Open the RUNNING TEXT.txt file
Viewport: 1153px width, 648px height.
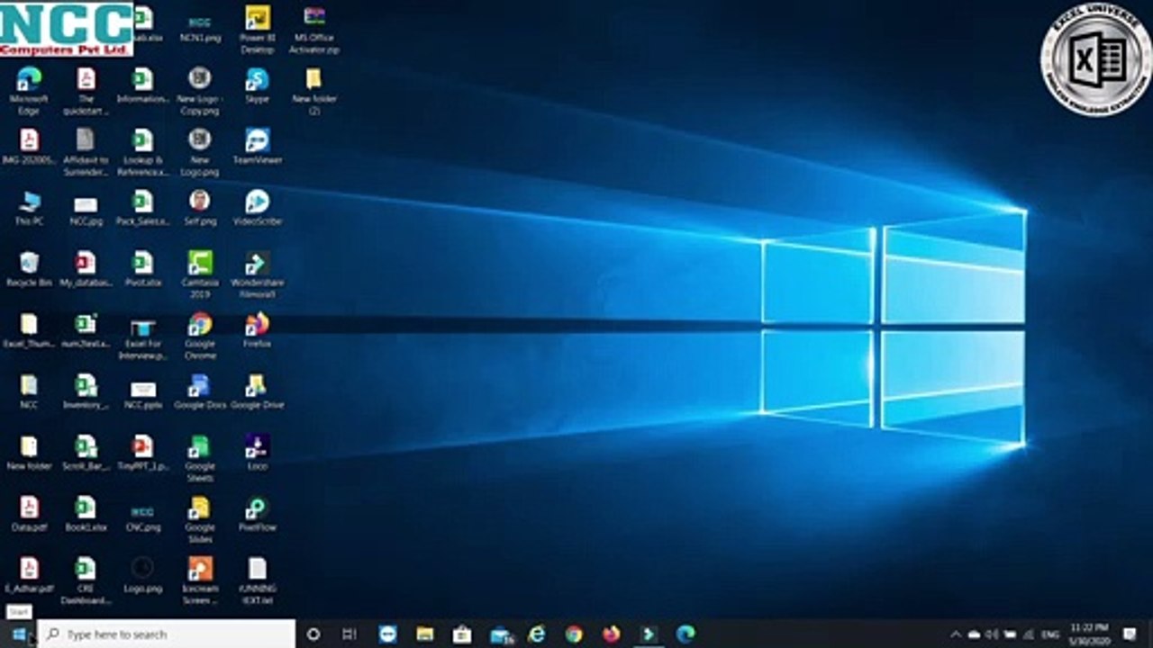pyautogui.click(x=257, y=580)
